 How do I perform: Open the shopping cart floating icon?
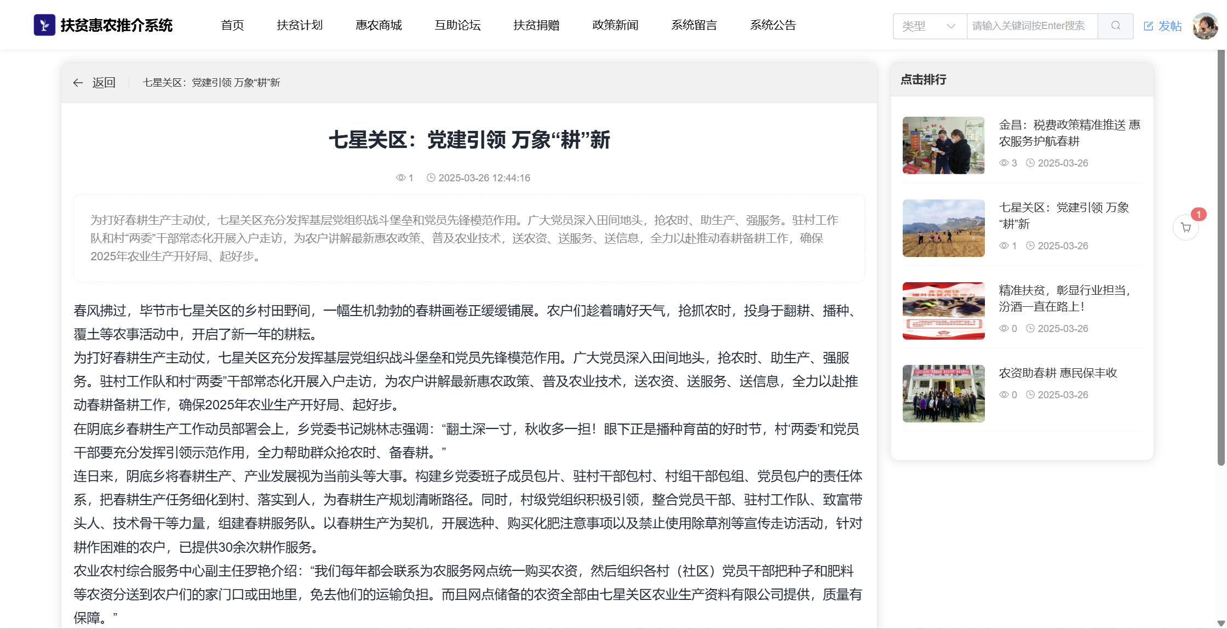tap(1186, 228)
